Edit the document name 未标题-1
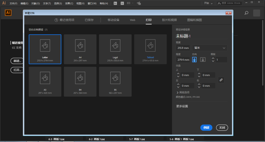265x142 pixels. pos(183,36)
